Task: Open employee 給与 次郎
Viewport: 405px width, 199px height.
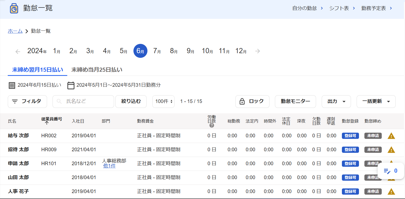Action: click(x=18, y=136)
